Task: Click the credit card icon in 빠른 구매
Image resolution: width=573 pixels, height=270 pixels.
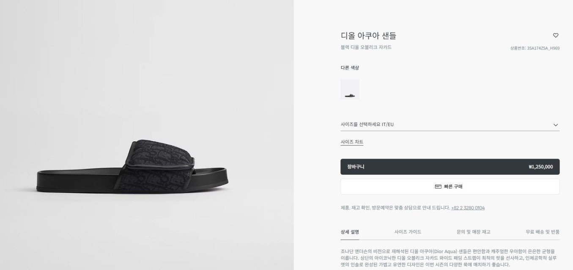Action: point(438,186)
